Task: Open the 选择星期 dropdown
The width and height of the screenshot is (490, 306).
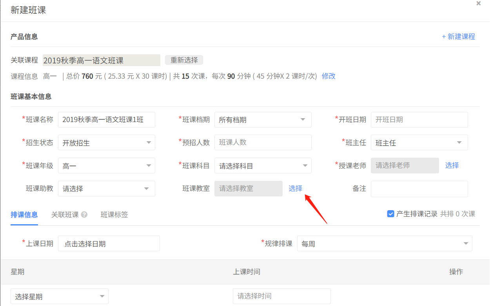Action: (60, 296)
